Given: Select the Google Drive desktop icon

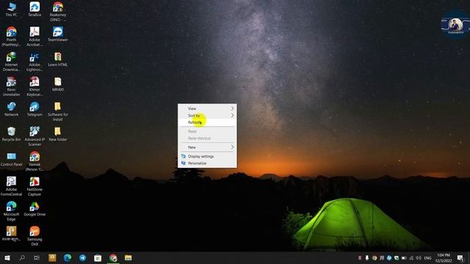Looking at the screenshot, I should click(x=35, y=208).
